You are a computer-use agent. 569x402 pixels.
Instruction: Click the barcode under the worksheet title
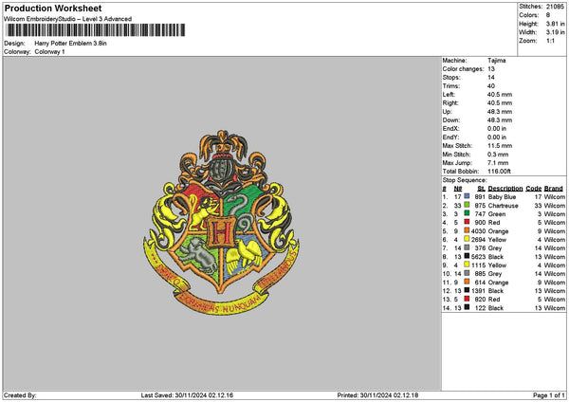[x=96, y=30]
